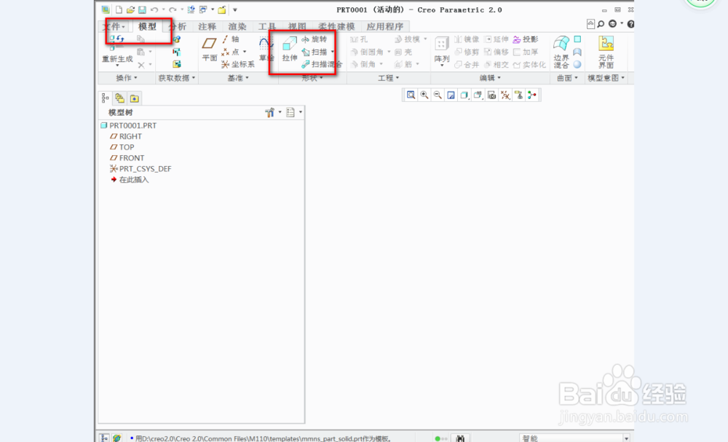This screenshot has height=442, width=728.
Task: Open the favorites navigator tab
Action: click(x=134, y=98)
